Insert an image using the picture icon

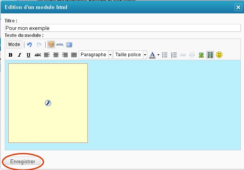click(x=201, y=55)
